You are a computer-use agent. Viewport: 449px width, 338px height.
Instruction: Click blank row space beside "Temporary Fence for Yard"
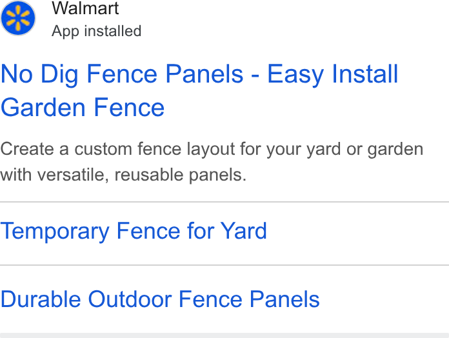(358, 234)
